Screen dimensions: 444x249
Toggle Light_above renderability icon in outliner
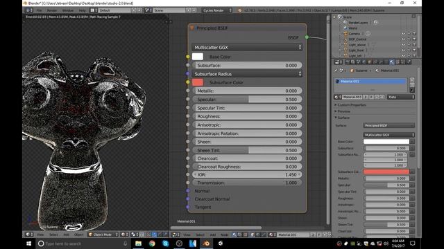414,44
